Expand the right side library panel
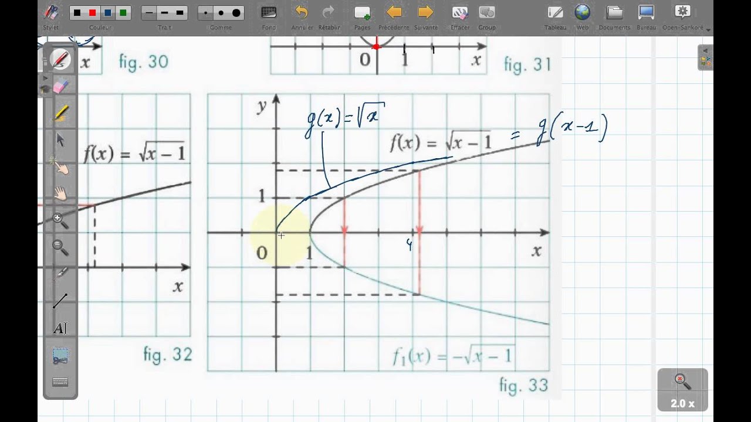 (705, 57)
